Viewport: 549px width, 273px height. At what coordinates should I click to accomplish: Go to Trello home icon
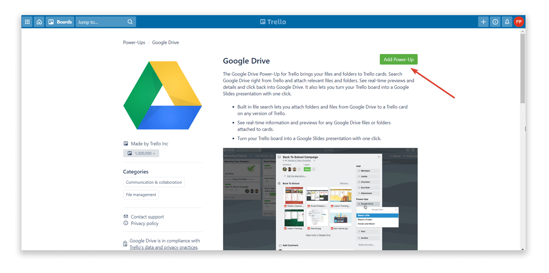[x=39, y=21]
